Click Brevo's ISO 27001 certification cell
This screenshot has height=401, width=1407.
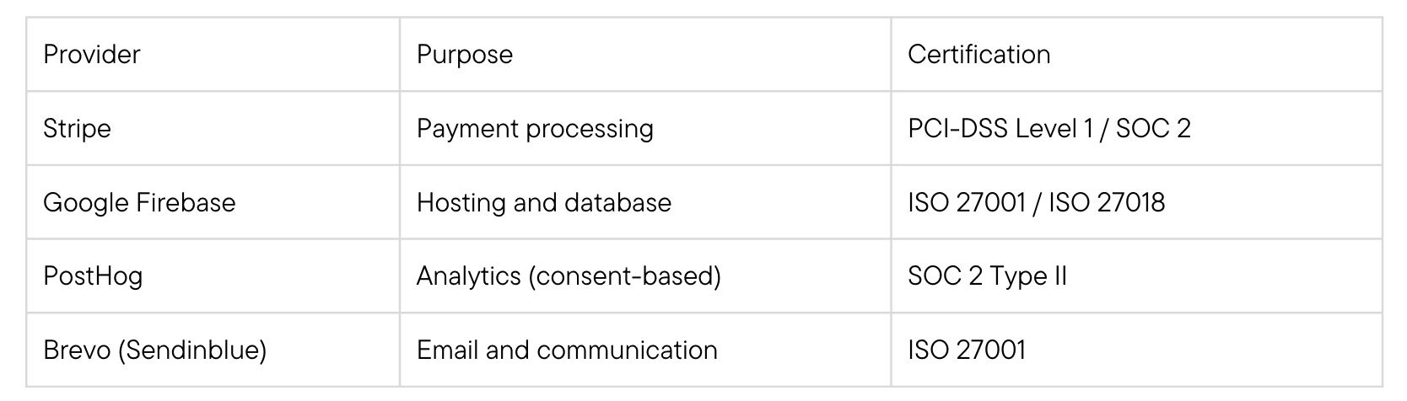click(x=967, y=350)
